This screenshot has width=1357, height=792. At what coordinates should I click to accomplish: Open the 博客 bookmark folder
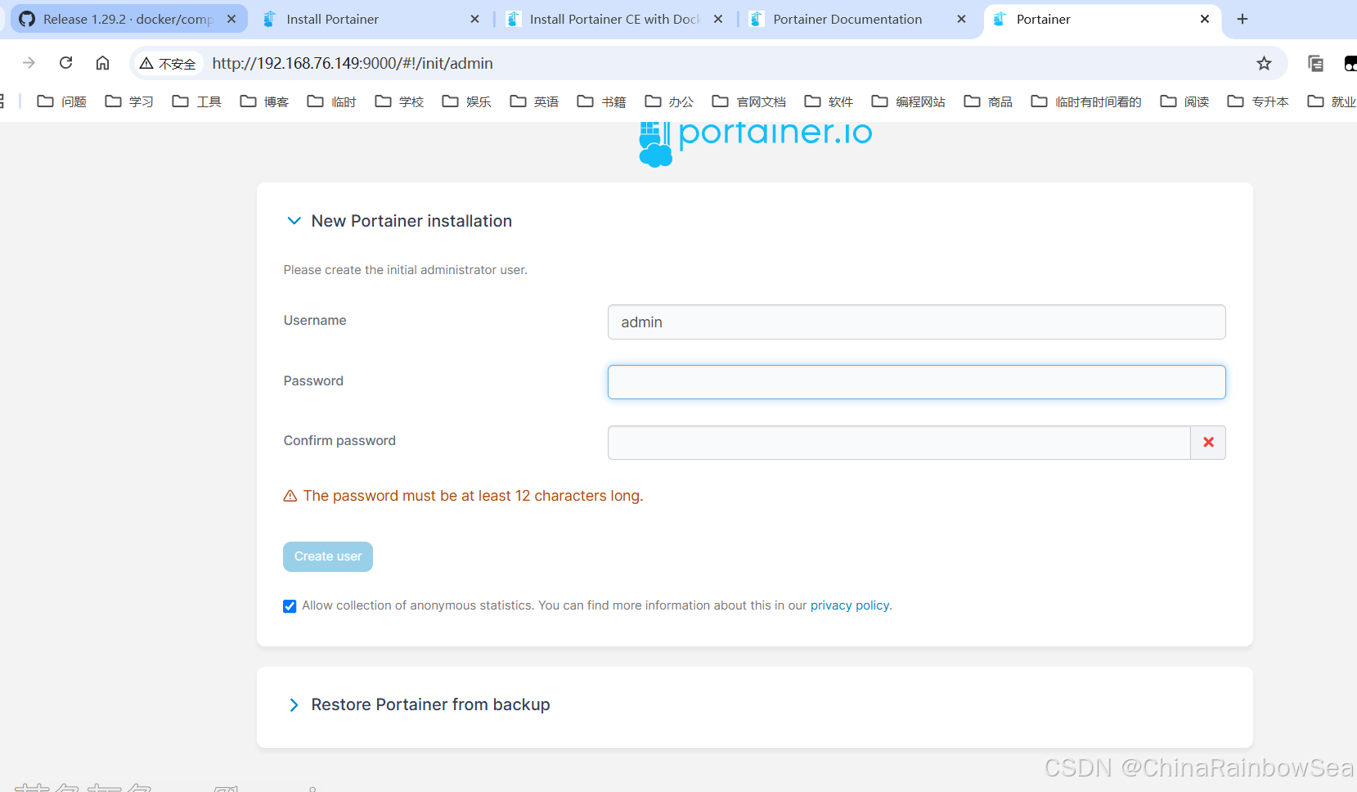(264, 101)
